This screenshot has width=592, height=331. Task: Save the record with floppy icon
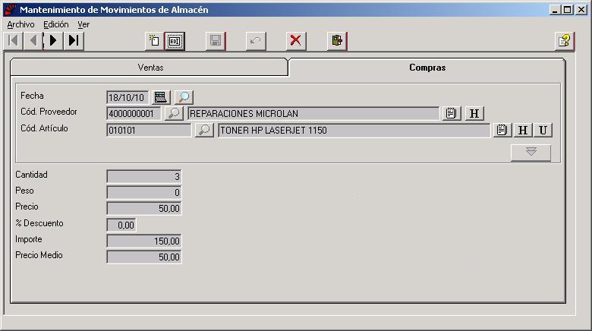216,41
